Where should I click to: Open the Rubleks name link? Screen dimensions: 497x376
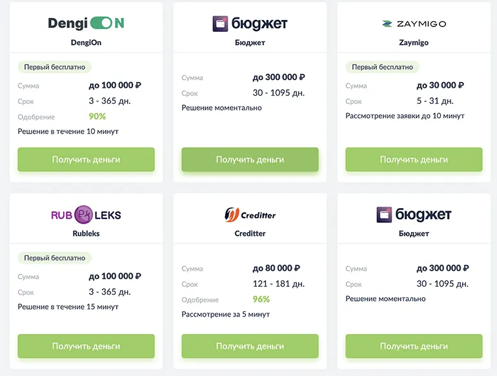[86, 233]
